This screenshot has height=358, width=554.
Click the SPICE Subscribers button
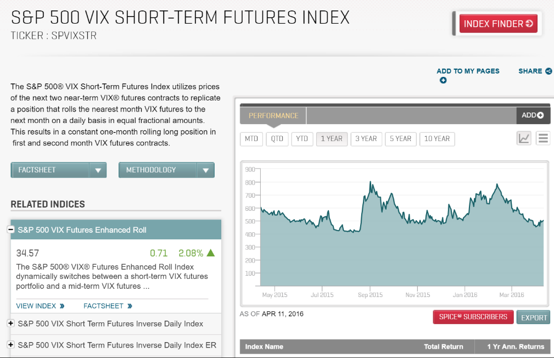[x=473, y=317]
